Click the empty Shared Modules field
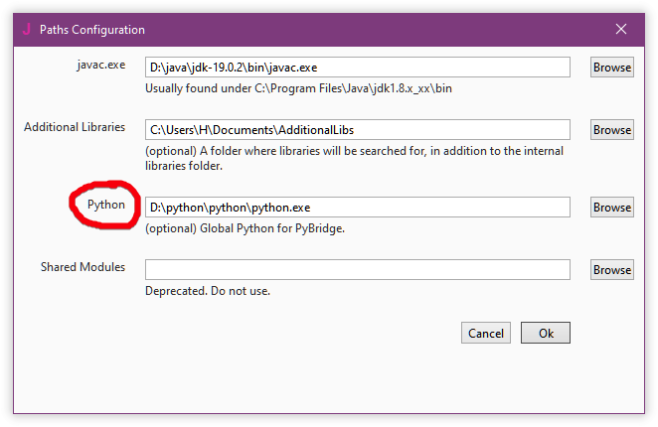Image resolution: width=658 pixels, height=427 pixels. 357,270
